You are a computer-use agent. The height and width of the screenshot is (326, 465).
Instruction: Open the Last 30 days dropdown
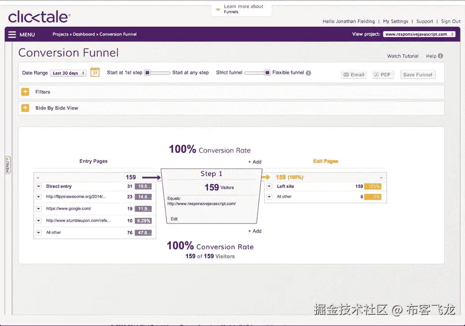[68, 73]
